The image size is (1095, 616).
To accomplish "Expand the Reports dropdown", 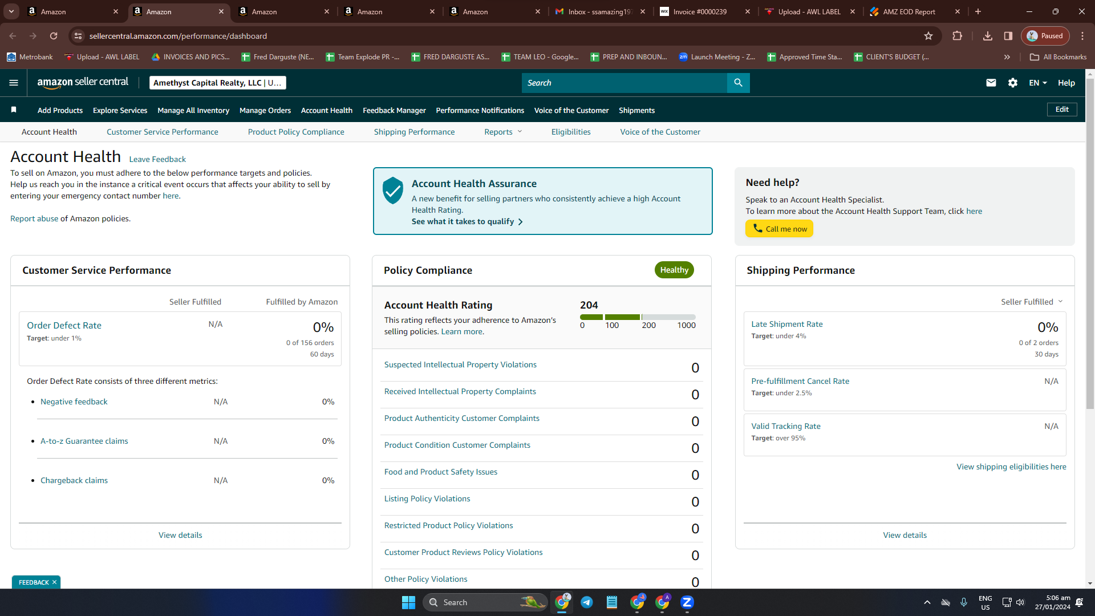I will click(x=503, y=132).
